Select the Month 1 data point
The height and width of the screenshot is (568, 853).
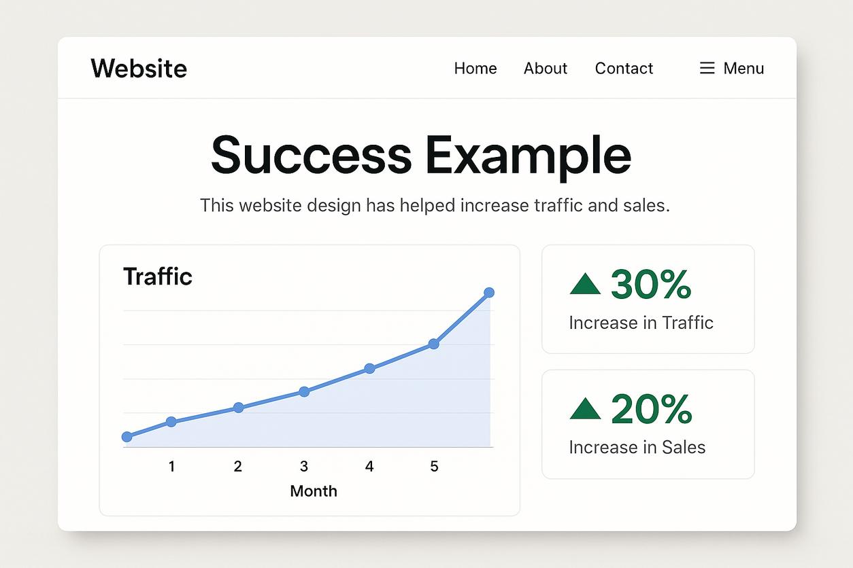171,422
